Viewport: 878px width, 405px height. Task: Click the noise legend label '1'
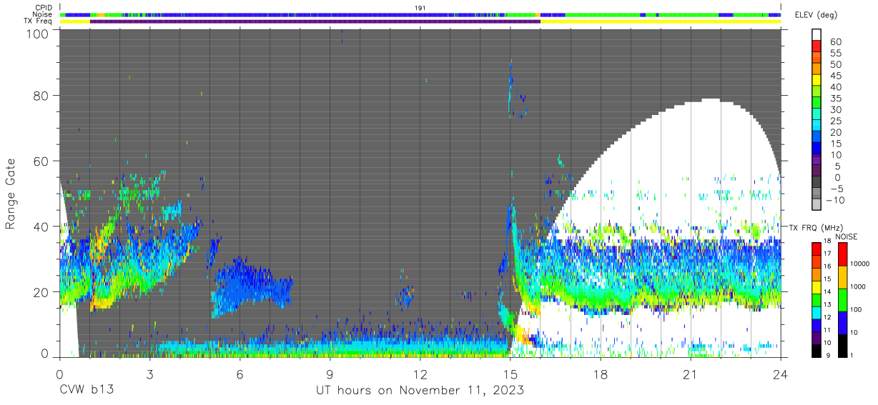coord(852,356)
